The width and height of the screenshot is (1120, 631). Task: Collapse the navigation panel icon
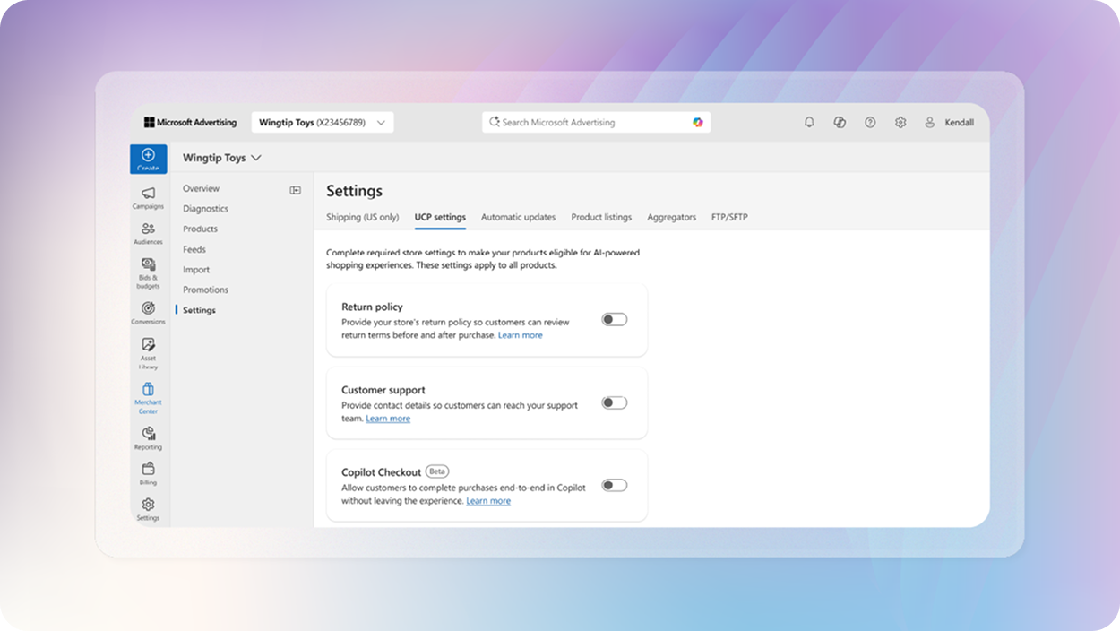pyautogui.click(x=295, y=190)
